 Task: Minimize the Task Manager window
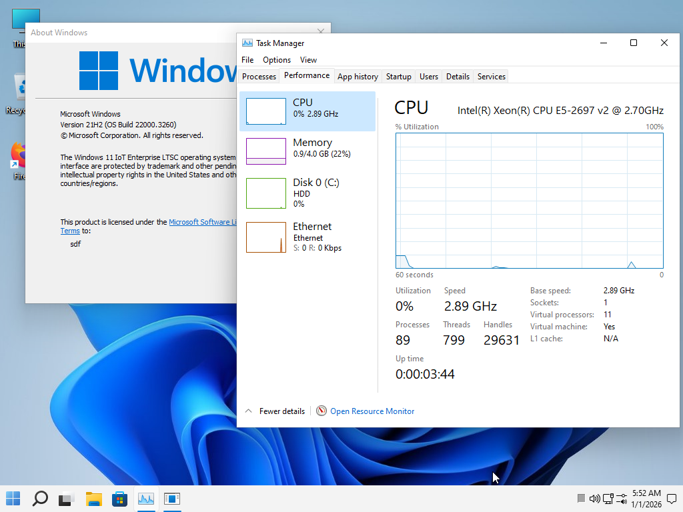(604, 43)
